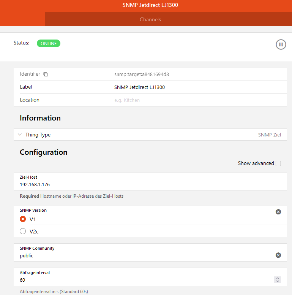This screenshot has width=292, height=295.
Task: Clear the SNMP Community field
Action: click(x=278, y=255)
